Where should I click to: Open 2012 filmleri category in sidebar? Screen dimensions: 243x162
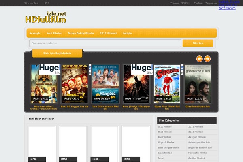pyautogui.click(x=164, y=132)
